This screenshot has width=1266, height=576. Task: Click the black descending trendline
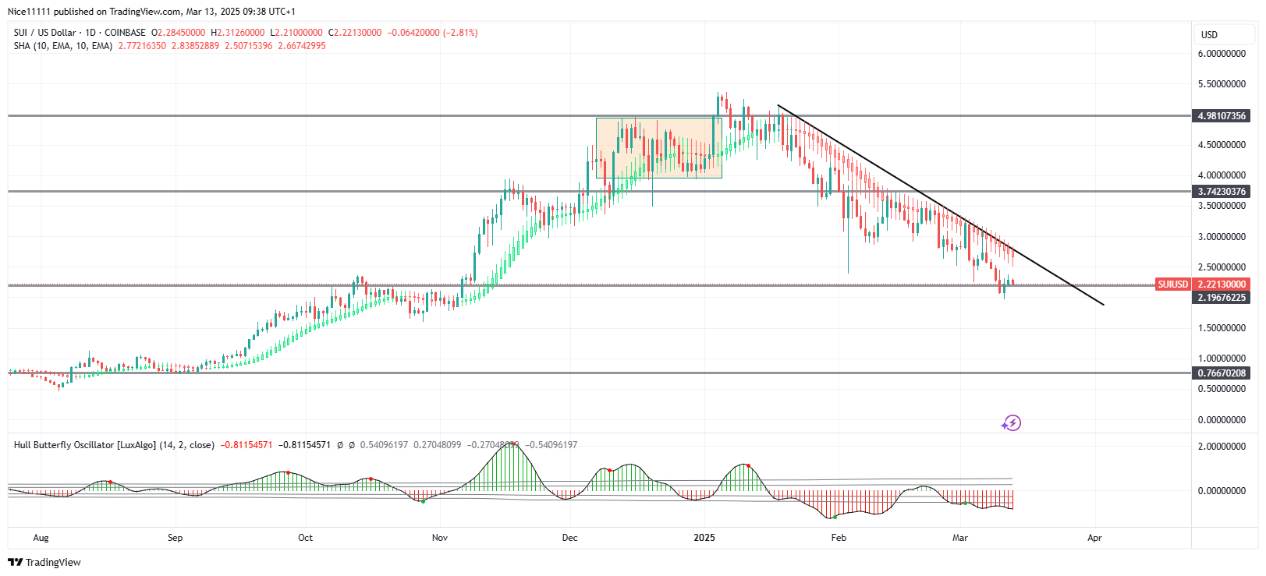tap(940, 205)
